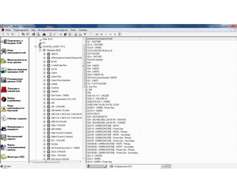Open the 'Справка' help menu
The height and width of the screenshot is (193, 237).
[83, 30]
